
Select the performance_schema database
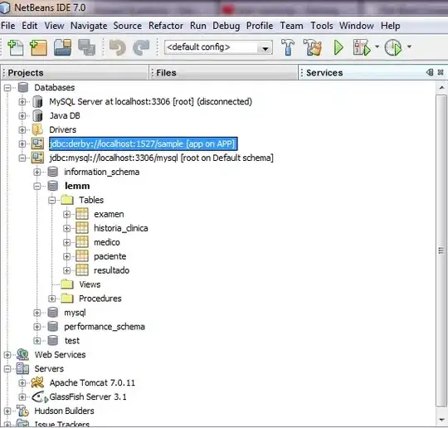tap(105, 327)
